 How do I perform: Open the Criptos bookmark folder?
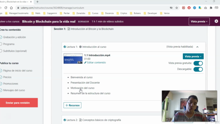pyautogui.click(x=122, y=13)
